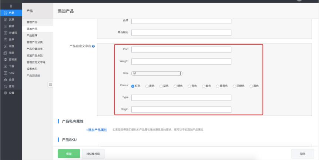This screenshot has height=160, width=319.
Task: Click into the Port input field
Action: point(181,50)
